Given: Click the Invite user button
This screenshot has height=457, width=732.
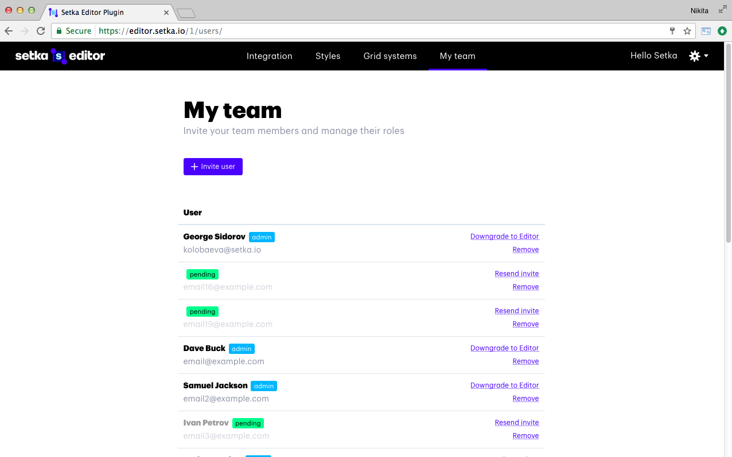Looking at the screenshot, I should [x=213, y=167].
